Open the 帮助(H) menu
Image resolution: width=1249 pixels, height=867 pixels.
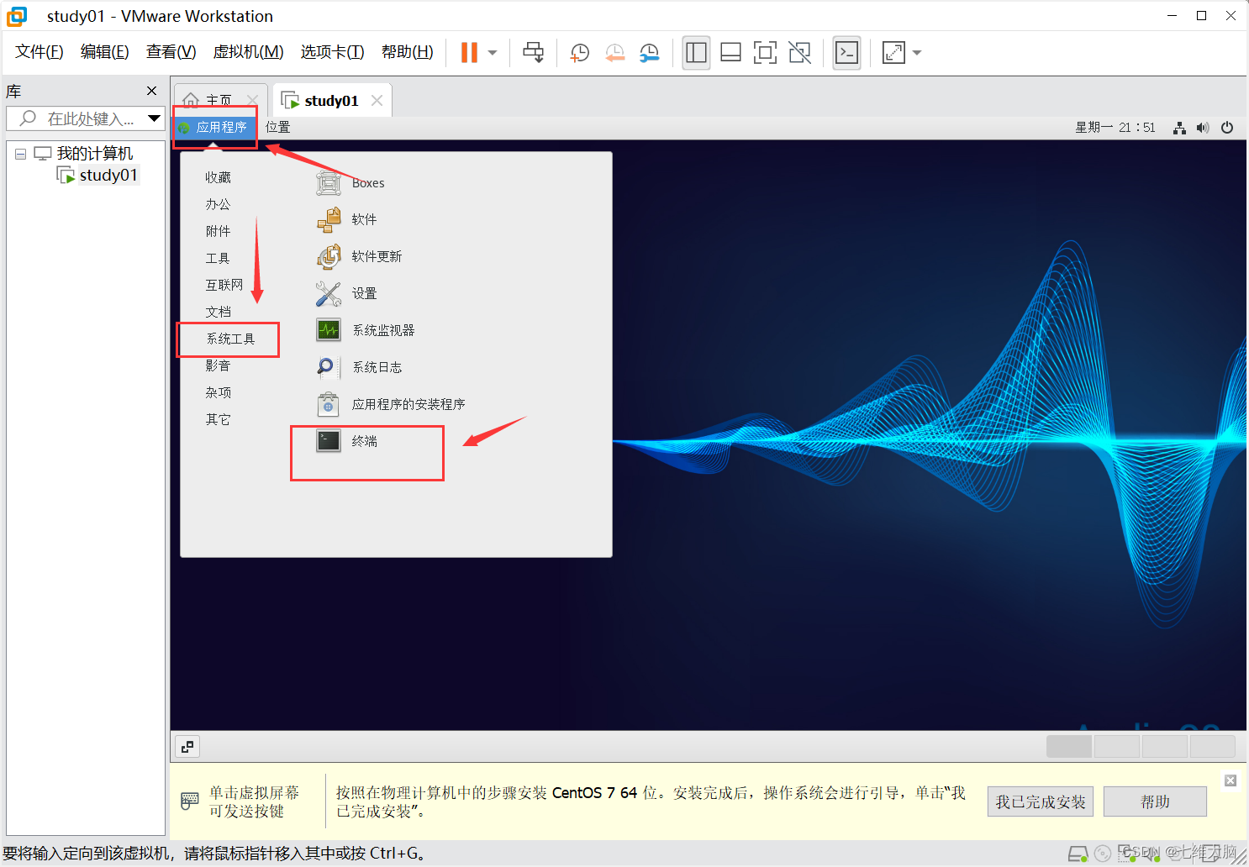(407, 52)
